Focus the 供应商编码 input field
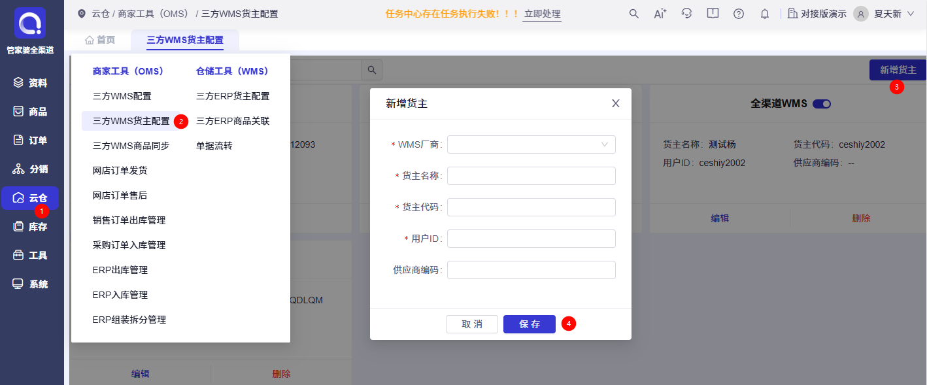 pos(531,270)
